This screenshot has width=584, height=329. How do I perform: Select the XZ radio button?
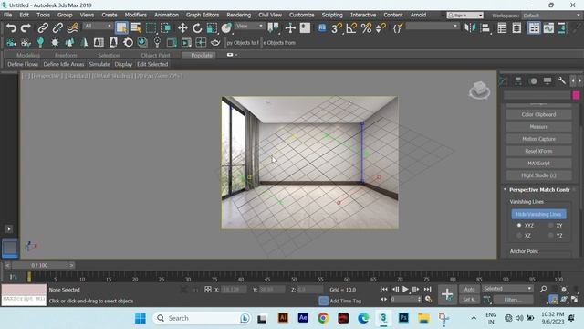(519, 236)
